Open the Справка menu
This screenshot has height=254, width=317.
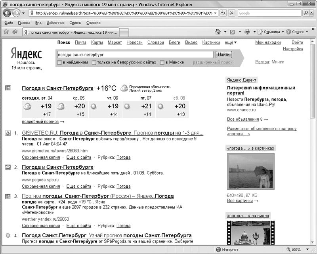[x=93, y=23]
